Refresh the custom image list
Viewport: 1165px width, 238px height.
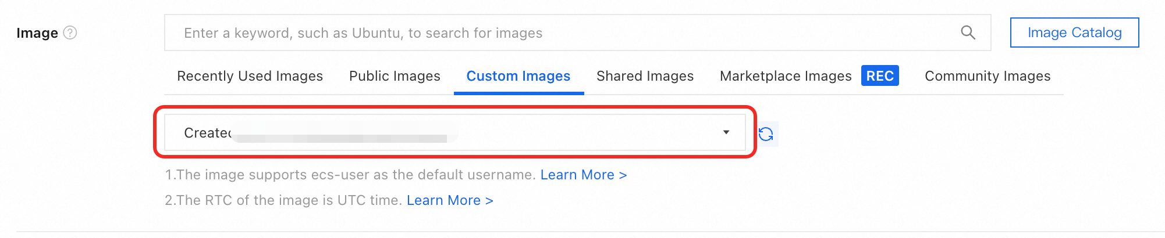(x=766, y=134)
